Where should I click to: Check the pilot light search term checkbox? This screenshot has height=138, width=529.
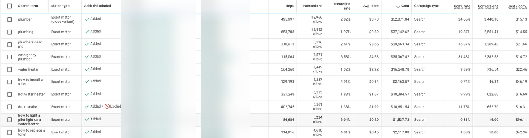click(10, 120)
